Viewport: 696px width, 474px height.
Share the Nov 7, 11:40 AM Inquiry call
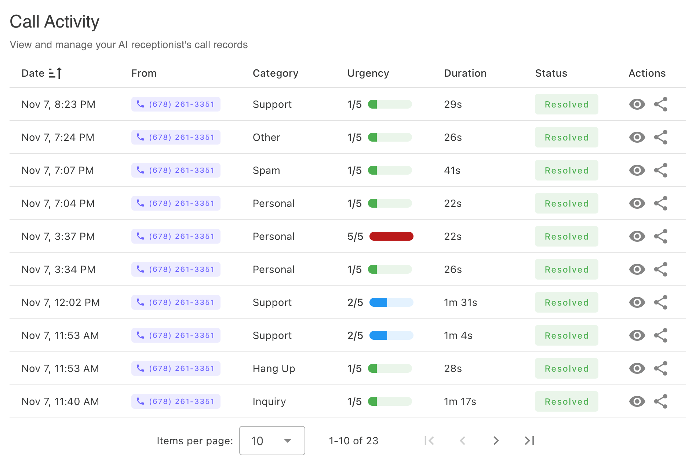click(x=661, y=401)
